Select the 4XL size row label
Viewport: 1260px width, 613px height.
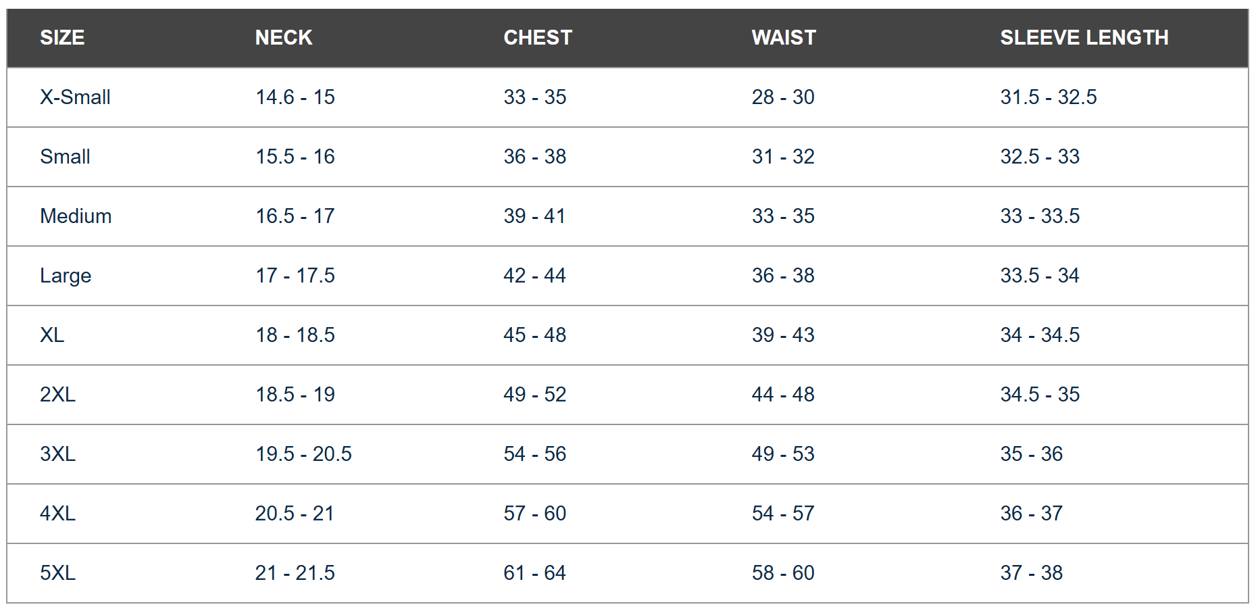57,514
